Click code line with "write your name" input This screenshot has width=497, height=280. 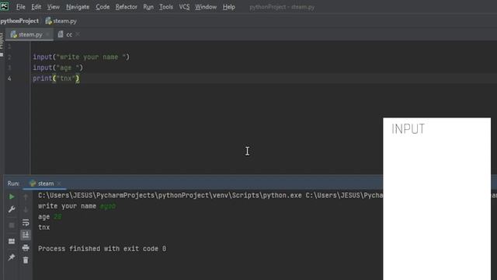coord(81,57)
